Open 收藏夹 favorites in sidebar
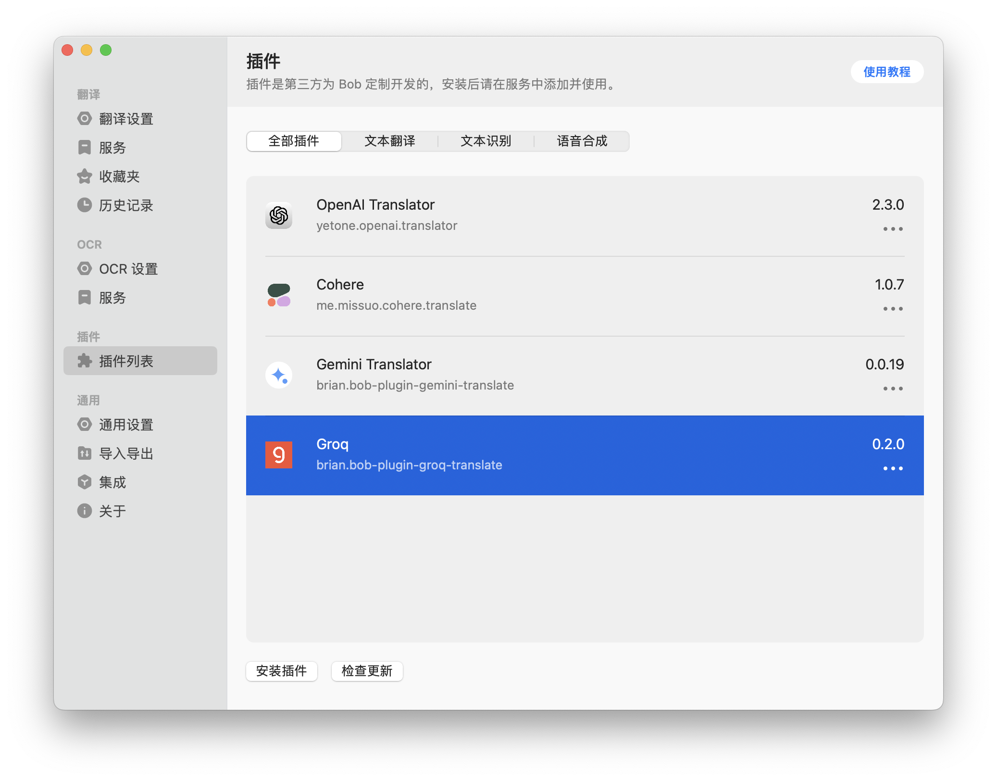Viewport: 997px width, 781px height. (x=119, y=176)
